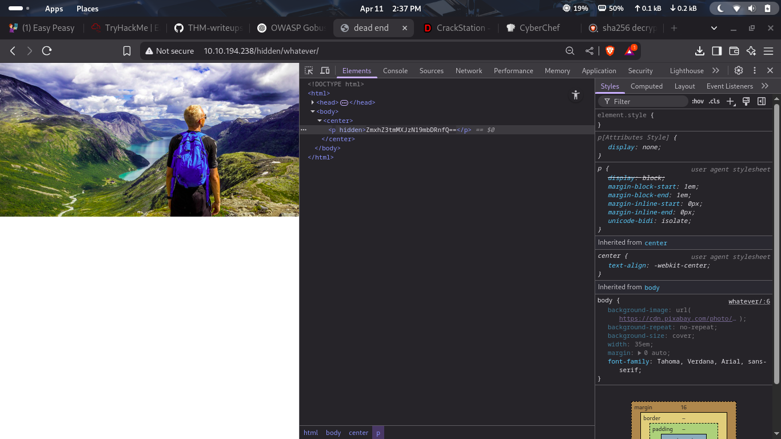Toggle the computed styles sidebar icon
This screenshot has width=781, height=439.
click(x=762, y=101)
